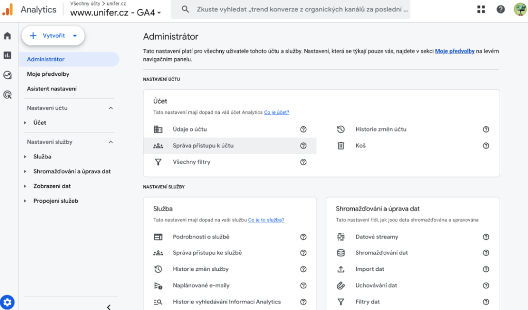Follow the Co je účet? link
This screenshot has width=528, height=310.
click(x=276, y=112)
